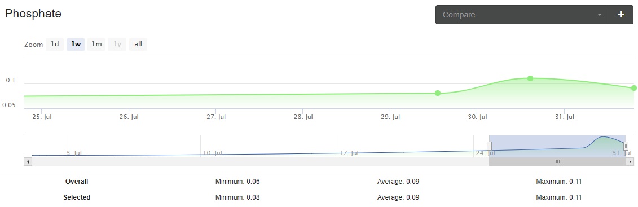Click the last data point after 31 Jul
638x207 pixels.
[x=634, y=88]
